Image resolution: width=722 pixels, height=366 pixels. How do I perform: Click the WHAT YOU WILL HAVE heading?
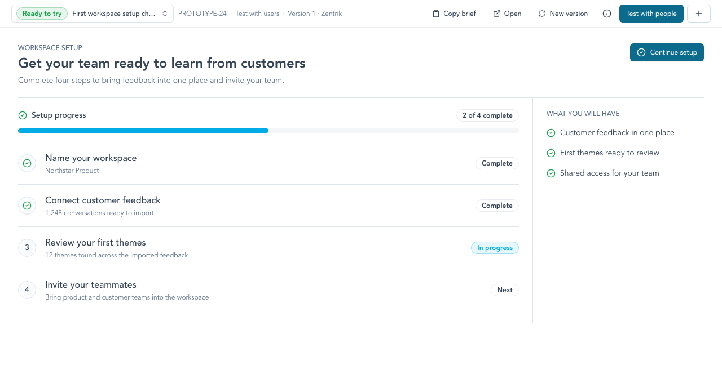click(583, 114)
